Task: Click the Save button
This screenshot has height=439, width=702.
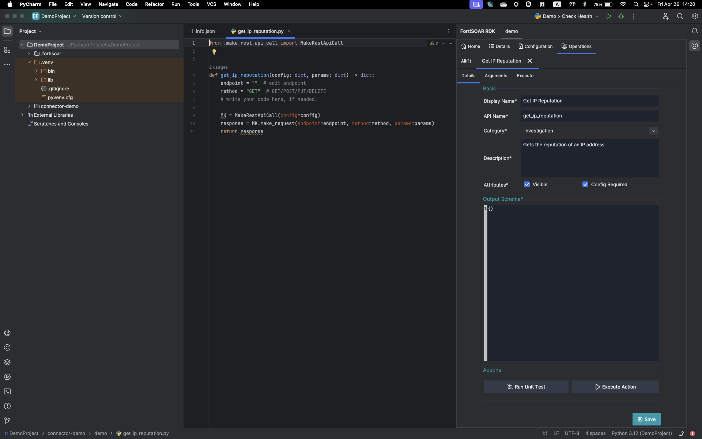Action: [646, 419]
